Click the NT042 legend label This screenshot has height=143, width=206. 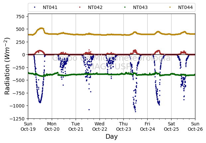(x=95, y=7)
